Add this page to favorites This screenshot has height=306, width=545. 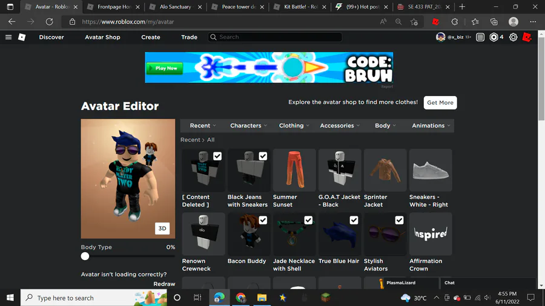(414, 22)
